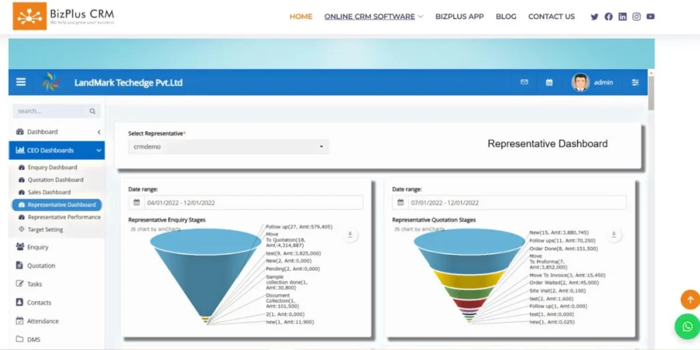Open Sales Dashboard submenu item
The width and height of the screenshot is (700, 350).
click(x=49, y=192)
